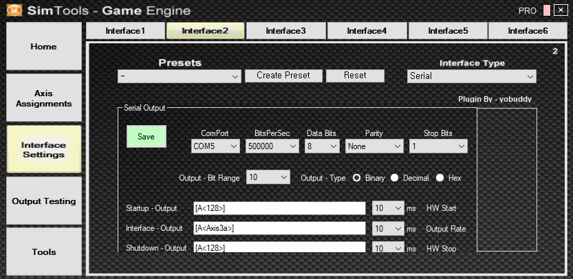573x279 pixels.
Task: Click the 'Output - Type' label
Action: click(x=323, y=178)
